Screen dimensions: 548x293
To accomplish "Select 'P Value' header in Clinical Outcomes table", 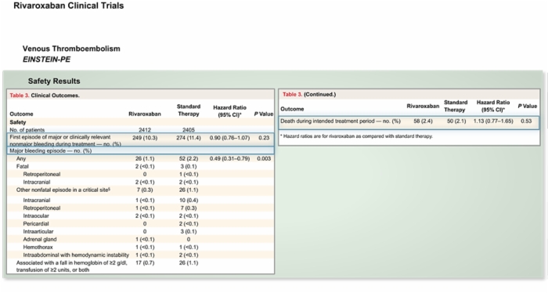I will (x=264, y=114).
